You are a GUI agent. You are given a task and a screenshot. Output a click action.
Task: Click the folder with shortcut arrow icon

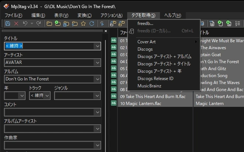(x=66, y=24)
